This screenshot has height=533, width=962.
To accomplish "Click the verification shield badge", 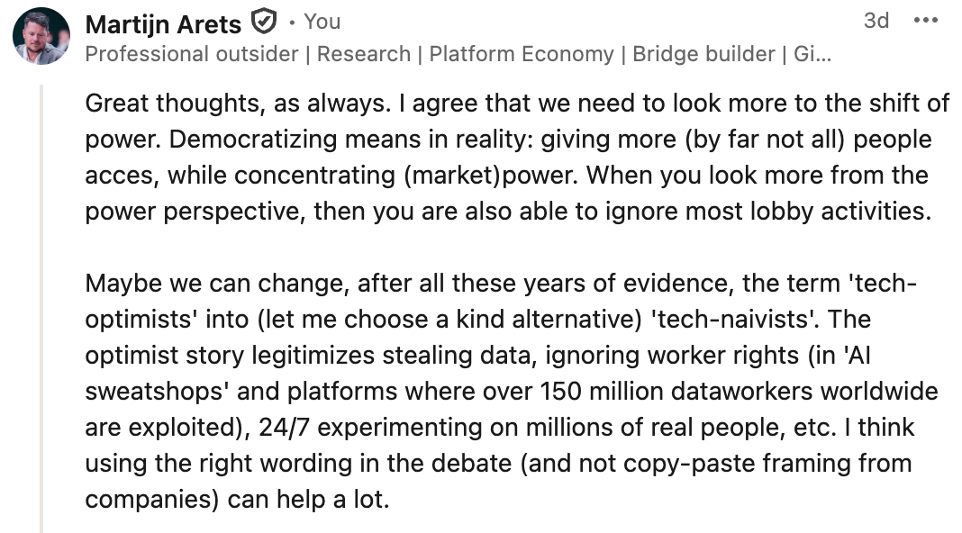I will (264, 23).
